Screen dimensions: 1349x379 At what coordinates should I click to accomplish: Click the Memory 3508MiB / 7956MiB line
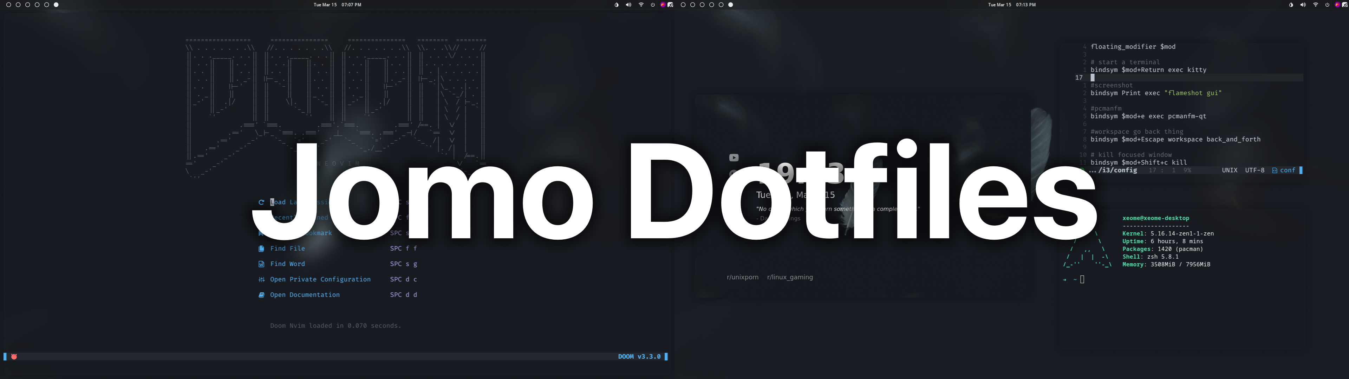1166,265
